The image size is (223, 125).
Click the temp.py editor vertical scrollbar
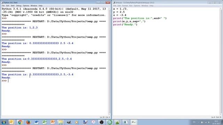[221, 61]
